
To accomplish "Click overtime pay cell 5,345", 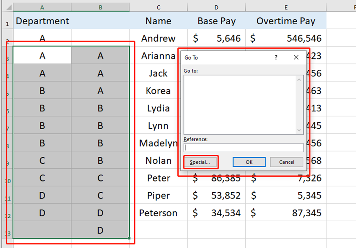I will (286, 195).
